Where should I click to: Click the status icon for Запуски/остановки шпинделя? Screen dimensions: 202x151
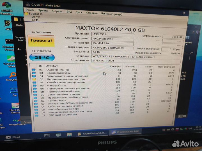(34, 76)
